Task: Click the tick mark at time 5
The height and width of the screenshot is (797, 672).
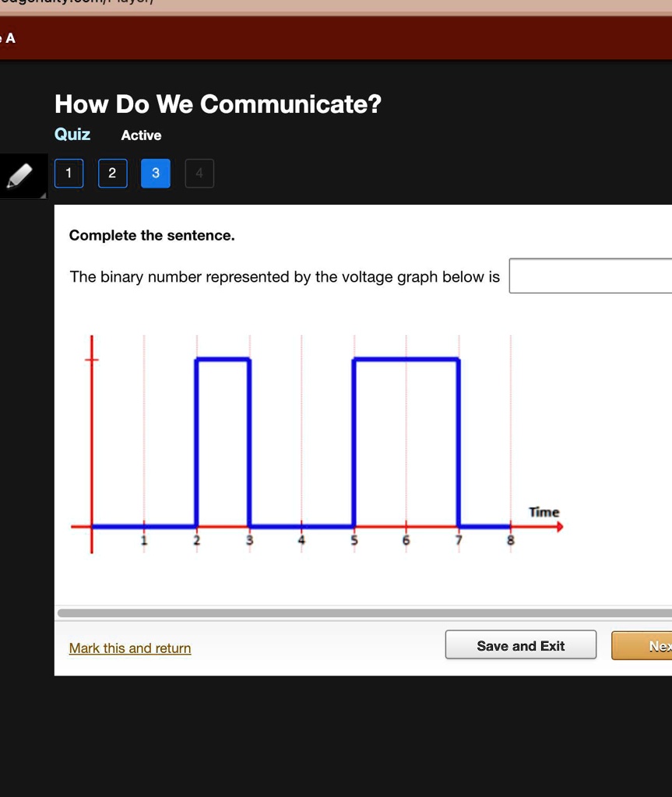Action: [x=353, y=526]
